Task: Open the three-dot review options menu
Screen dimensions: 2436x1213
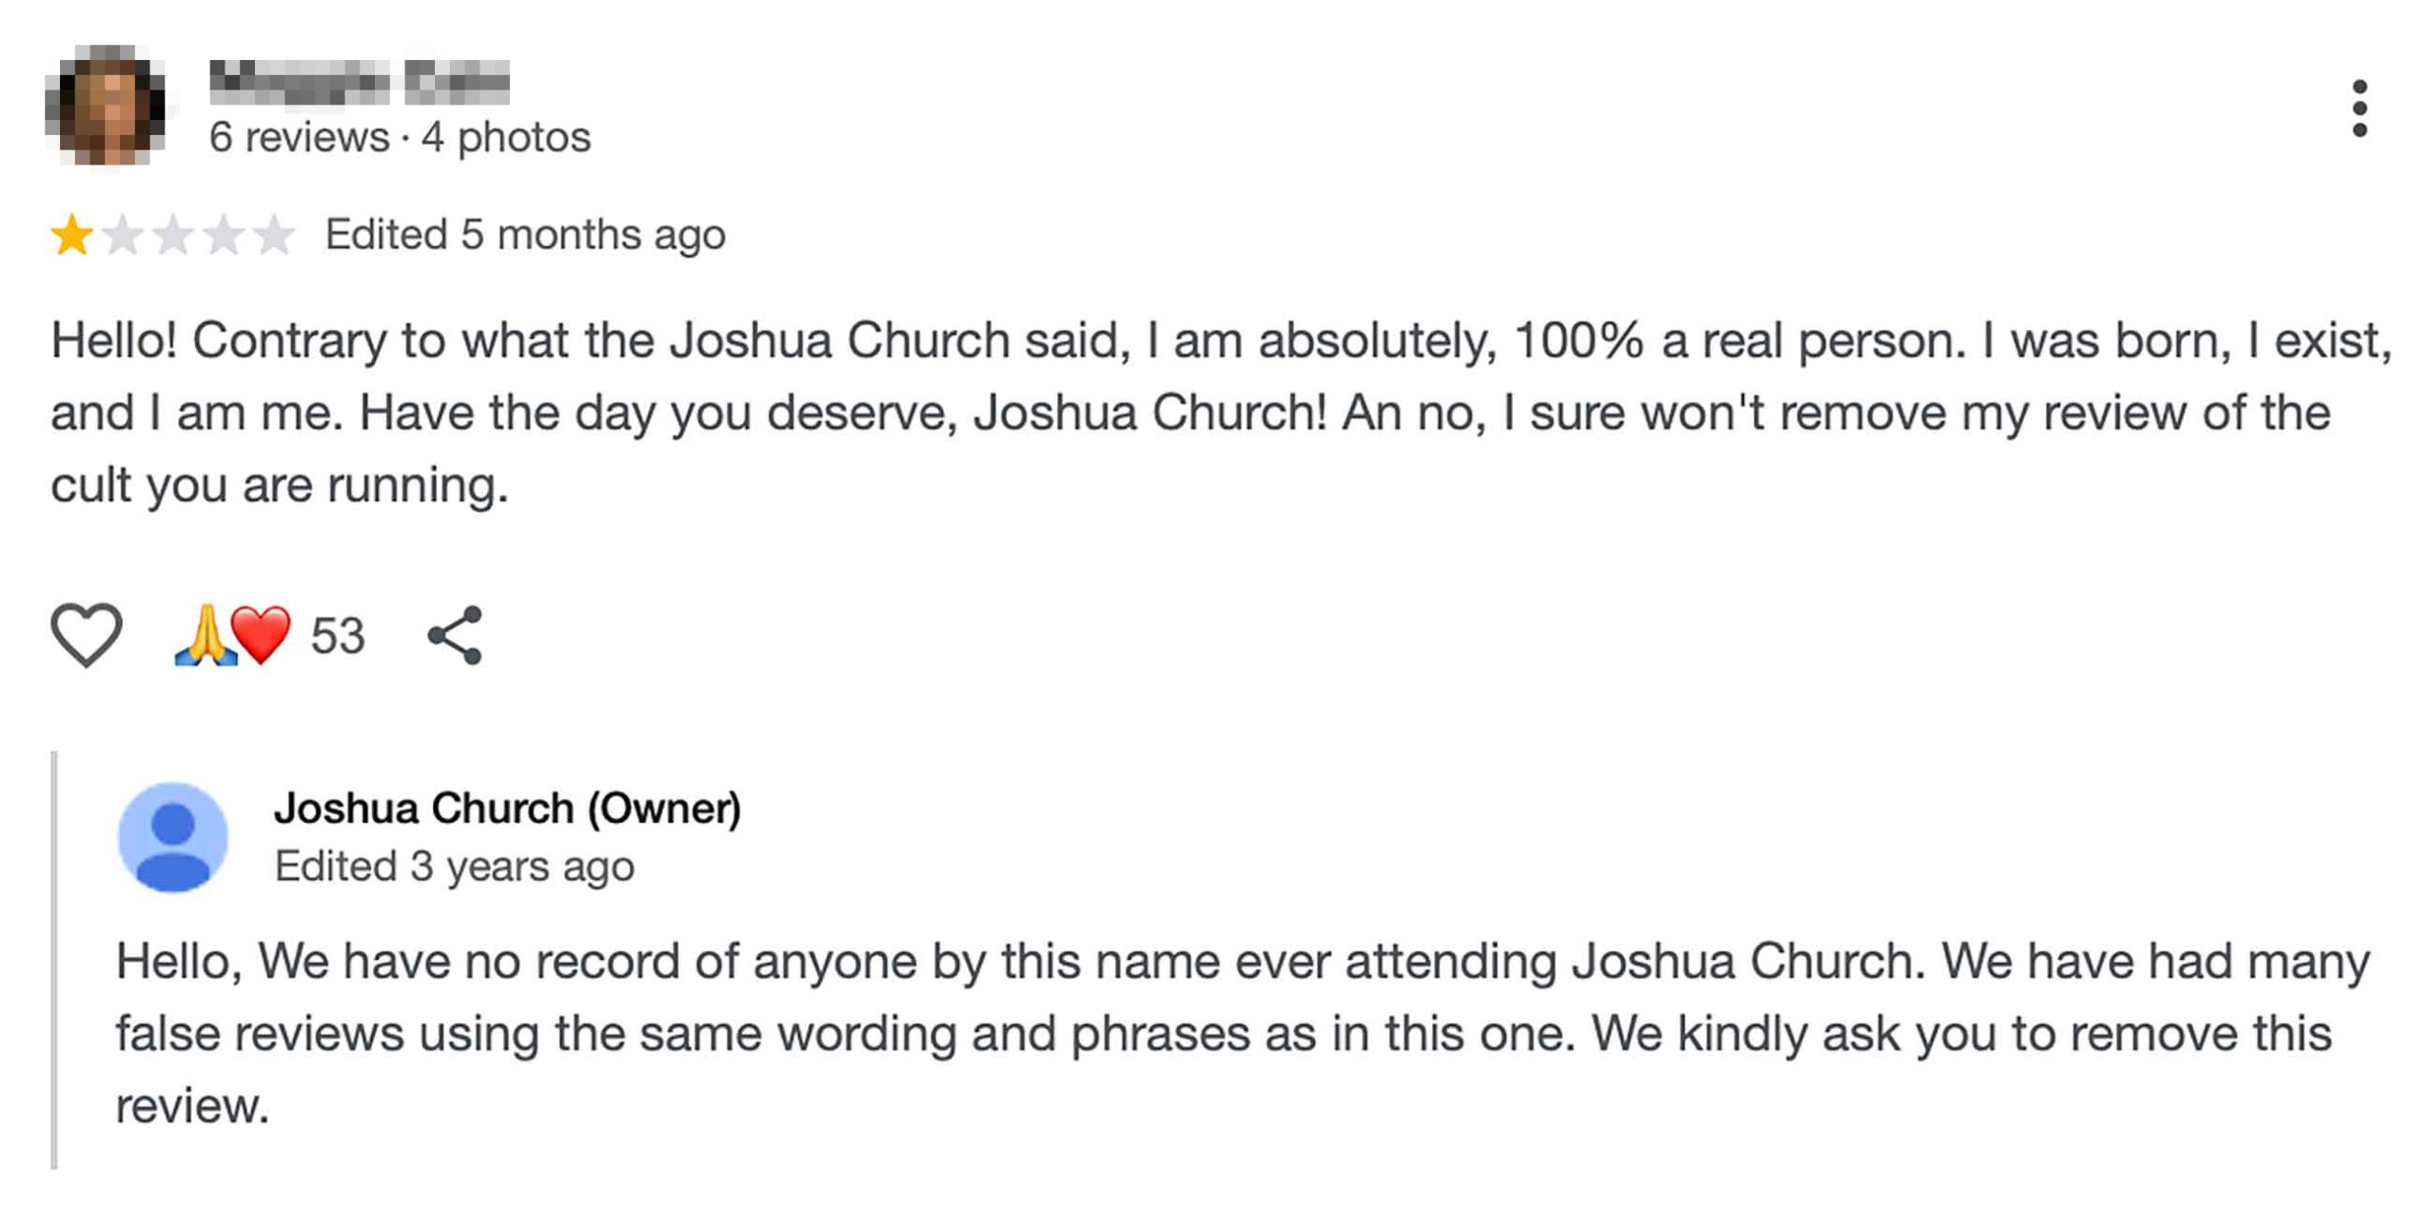Action: click(2359, 108)
